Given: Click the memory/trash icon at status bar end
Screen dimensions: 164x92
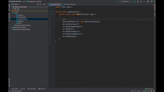Looking at the screenshot, I should [154, 91].
